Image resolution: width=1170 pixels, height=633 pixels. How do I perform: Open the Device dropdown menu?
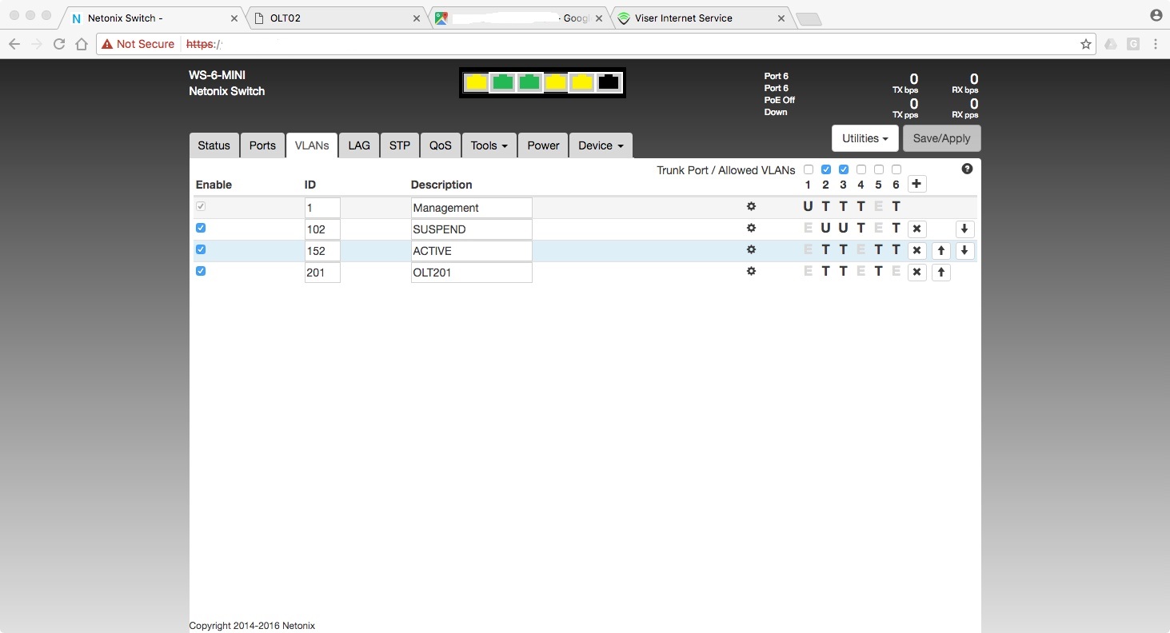tap(601, 145)
